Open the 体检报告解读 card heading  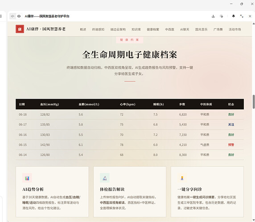tap(112, 189)
